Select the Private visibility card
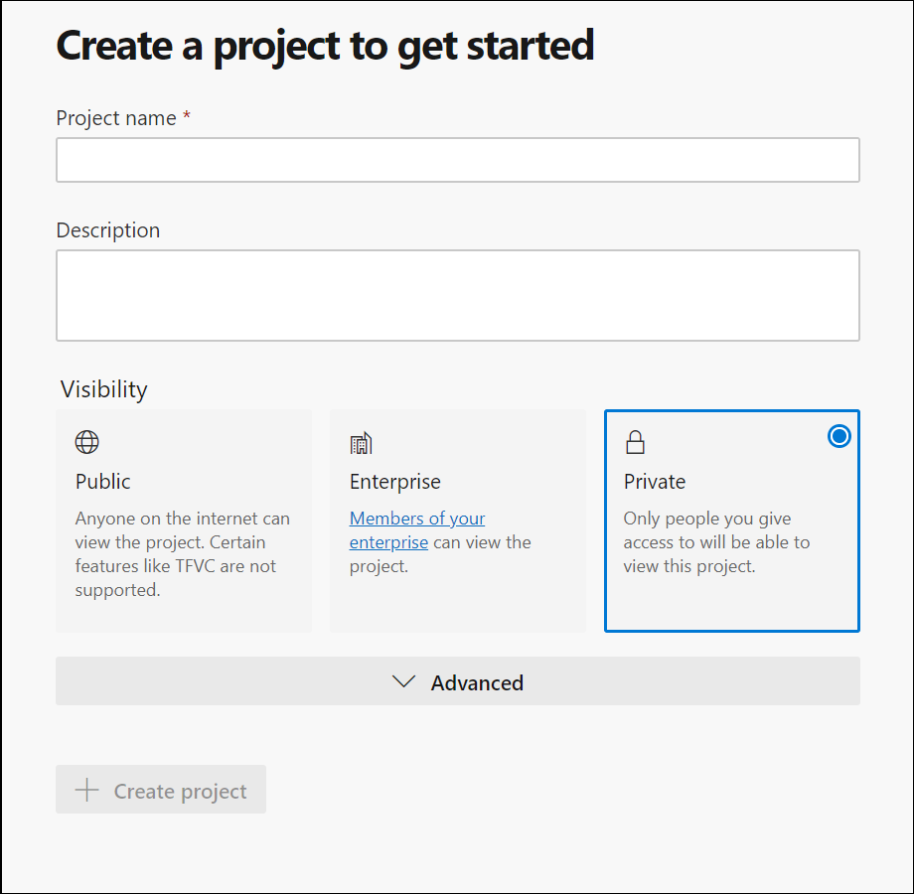 tap(732, 521)
